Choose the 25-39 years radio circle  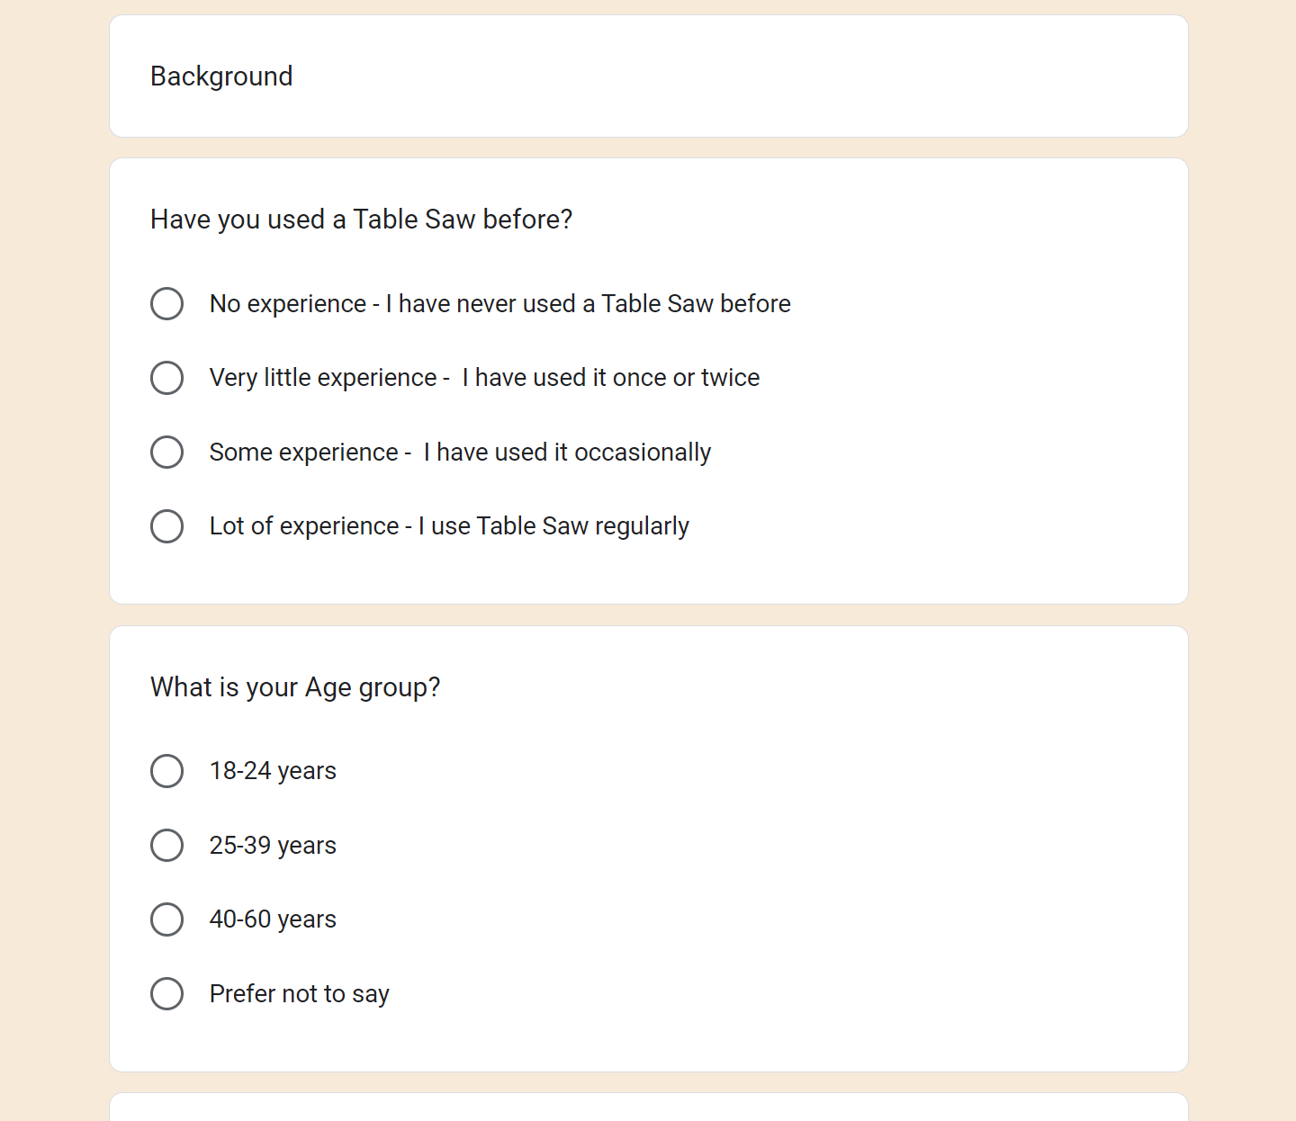coord(166,846)
